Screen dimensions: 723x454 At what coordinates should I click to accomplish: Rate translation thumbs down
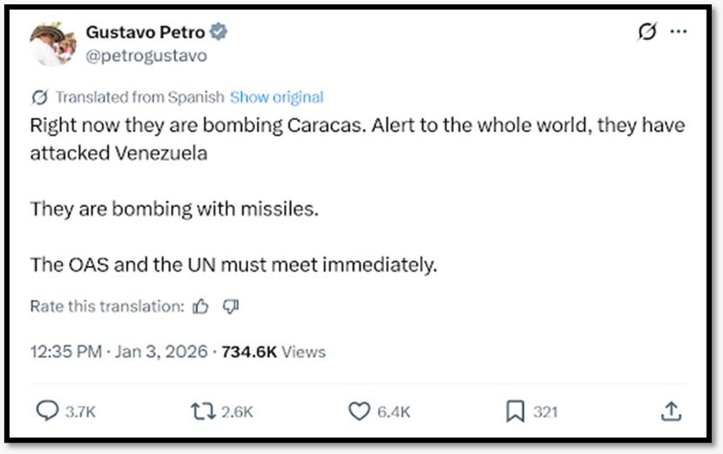[x=231, y=306]
